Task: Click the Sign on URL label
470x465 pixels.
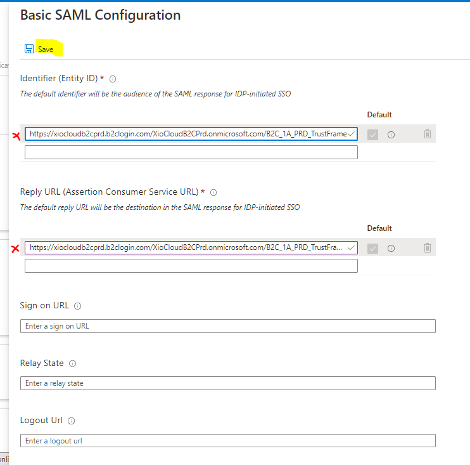Action: [44, 305]
